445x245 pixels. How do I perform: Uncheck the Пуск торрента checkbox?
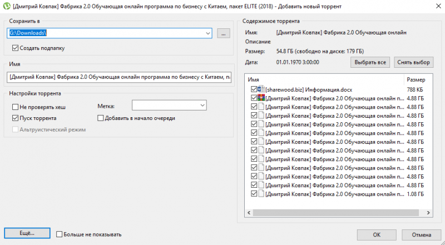pos(16,118)
